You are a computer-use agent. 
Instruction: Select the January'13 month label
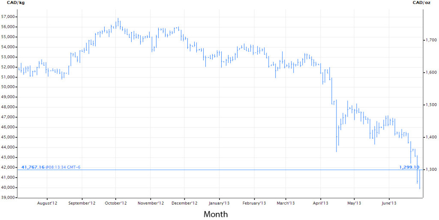219,203
